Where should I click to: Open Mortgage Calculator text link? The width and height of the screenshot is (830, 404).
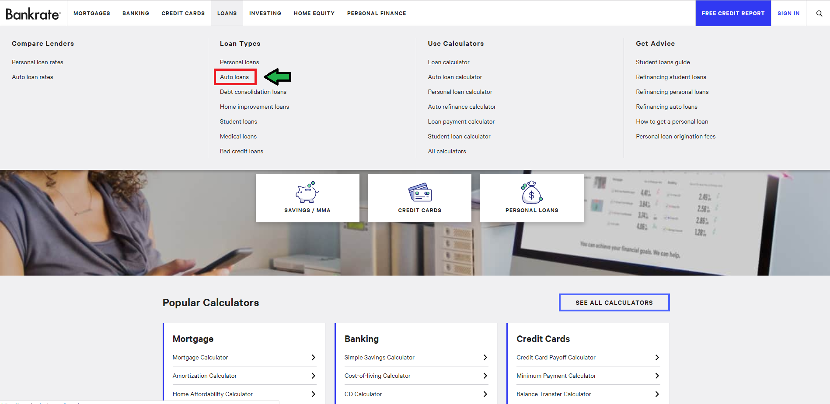[x=200, y=357]
